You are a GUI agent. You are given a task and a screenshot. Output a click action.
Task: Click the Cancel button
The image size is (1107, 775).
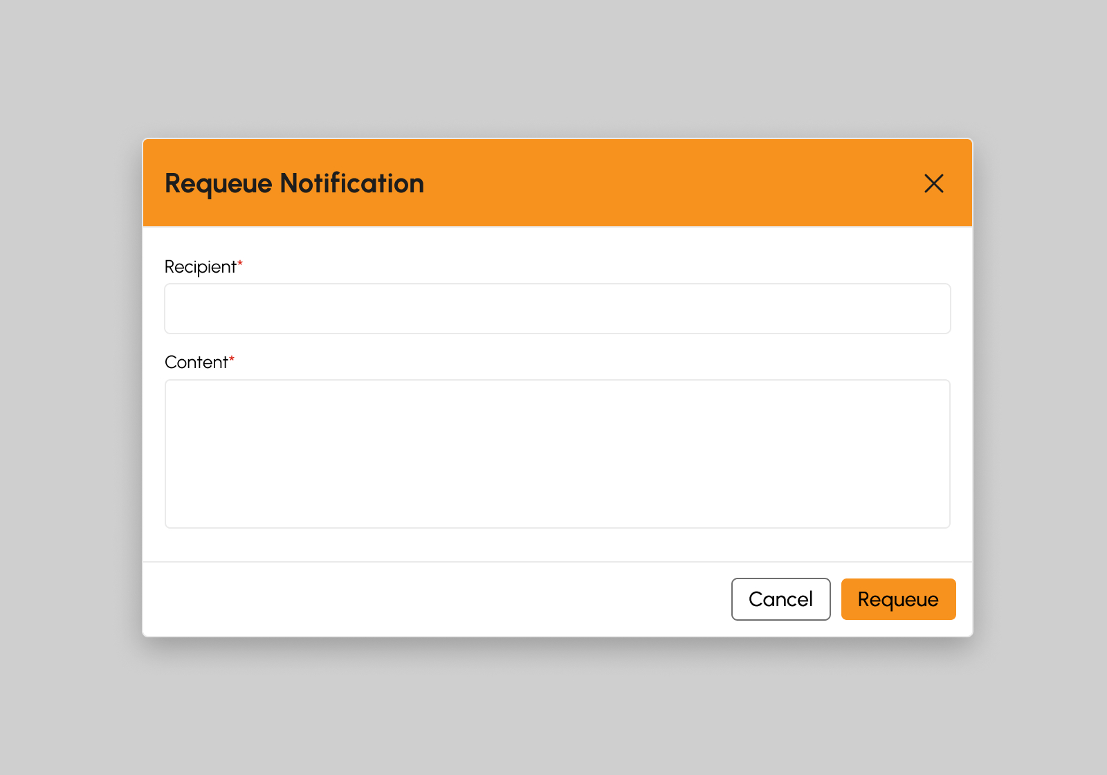pyautogui.click(x=781, y=599)
